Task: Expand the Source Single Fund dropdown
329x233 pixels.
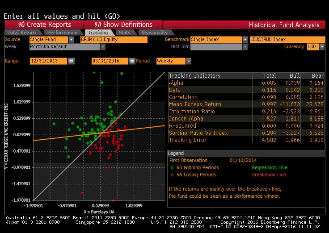Action: [71, 40]
